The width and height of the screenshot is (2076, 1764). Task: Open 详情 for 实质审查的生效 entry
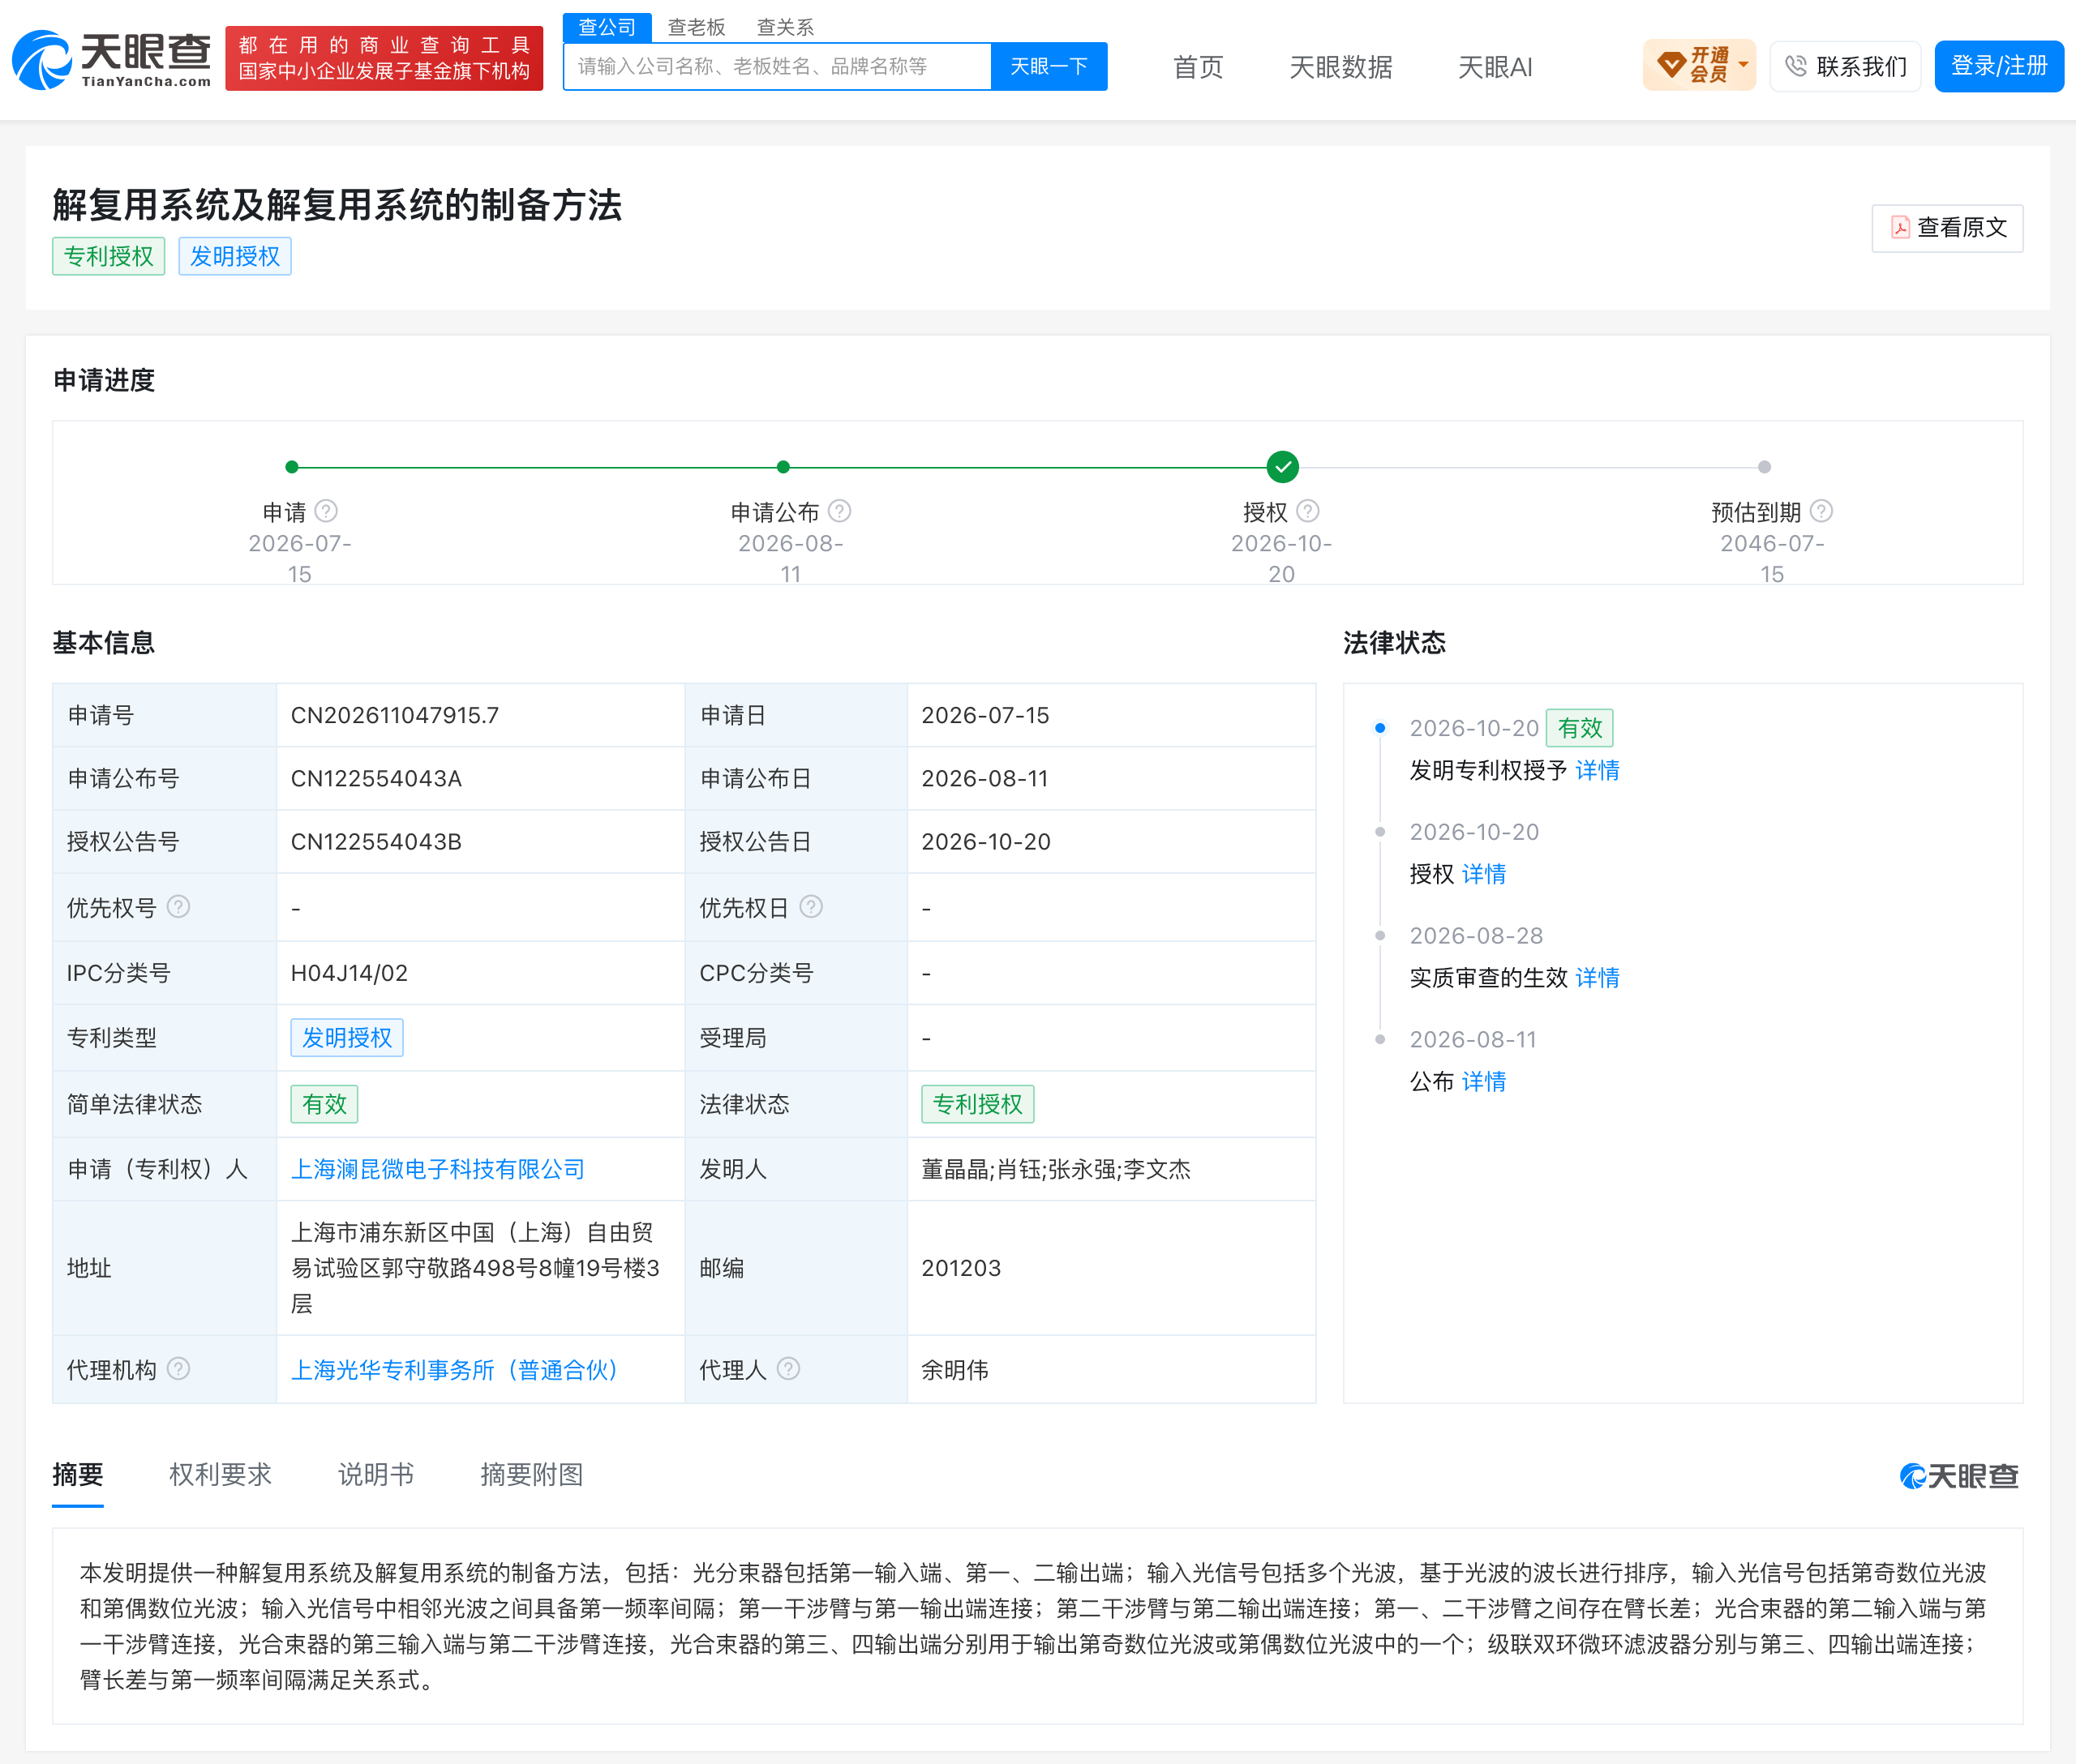click(x=1598, y=978)
